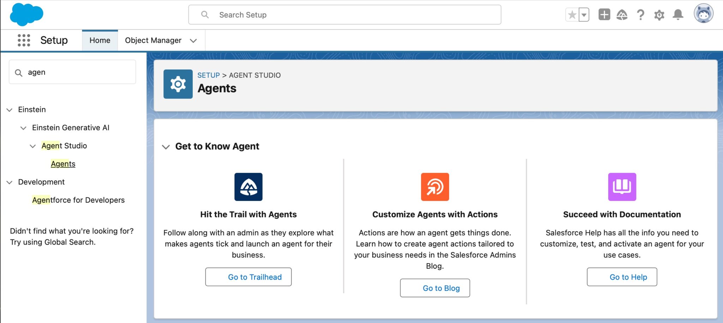Select Agentforce for Developers in sidebar

point(78,200)
